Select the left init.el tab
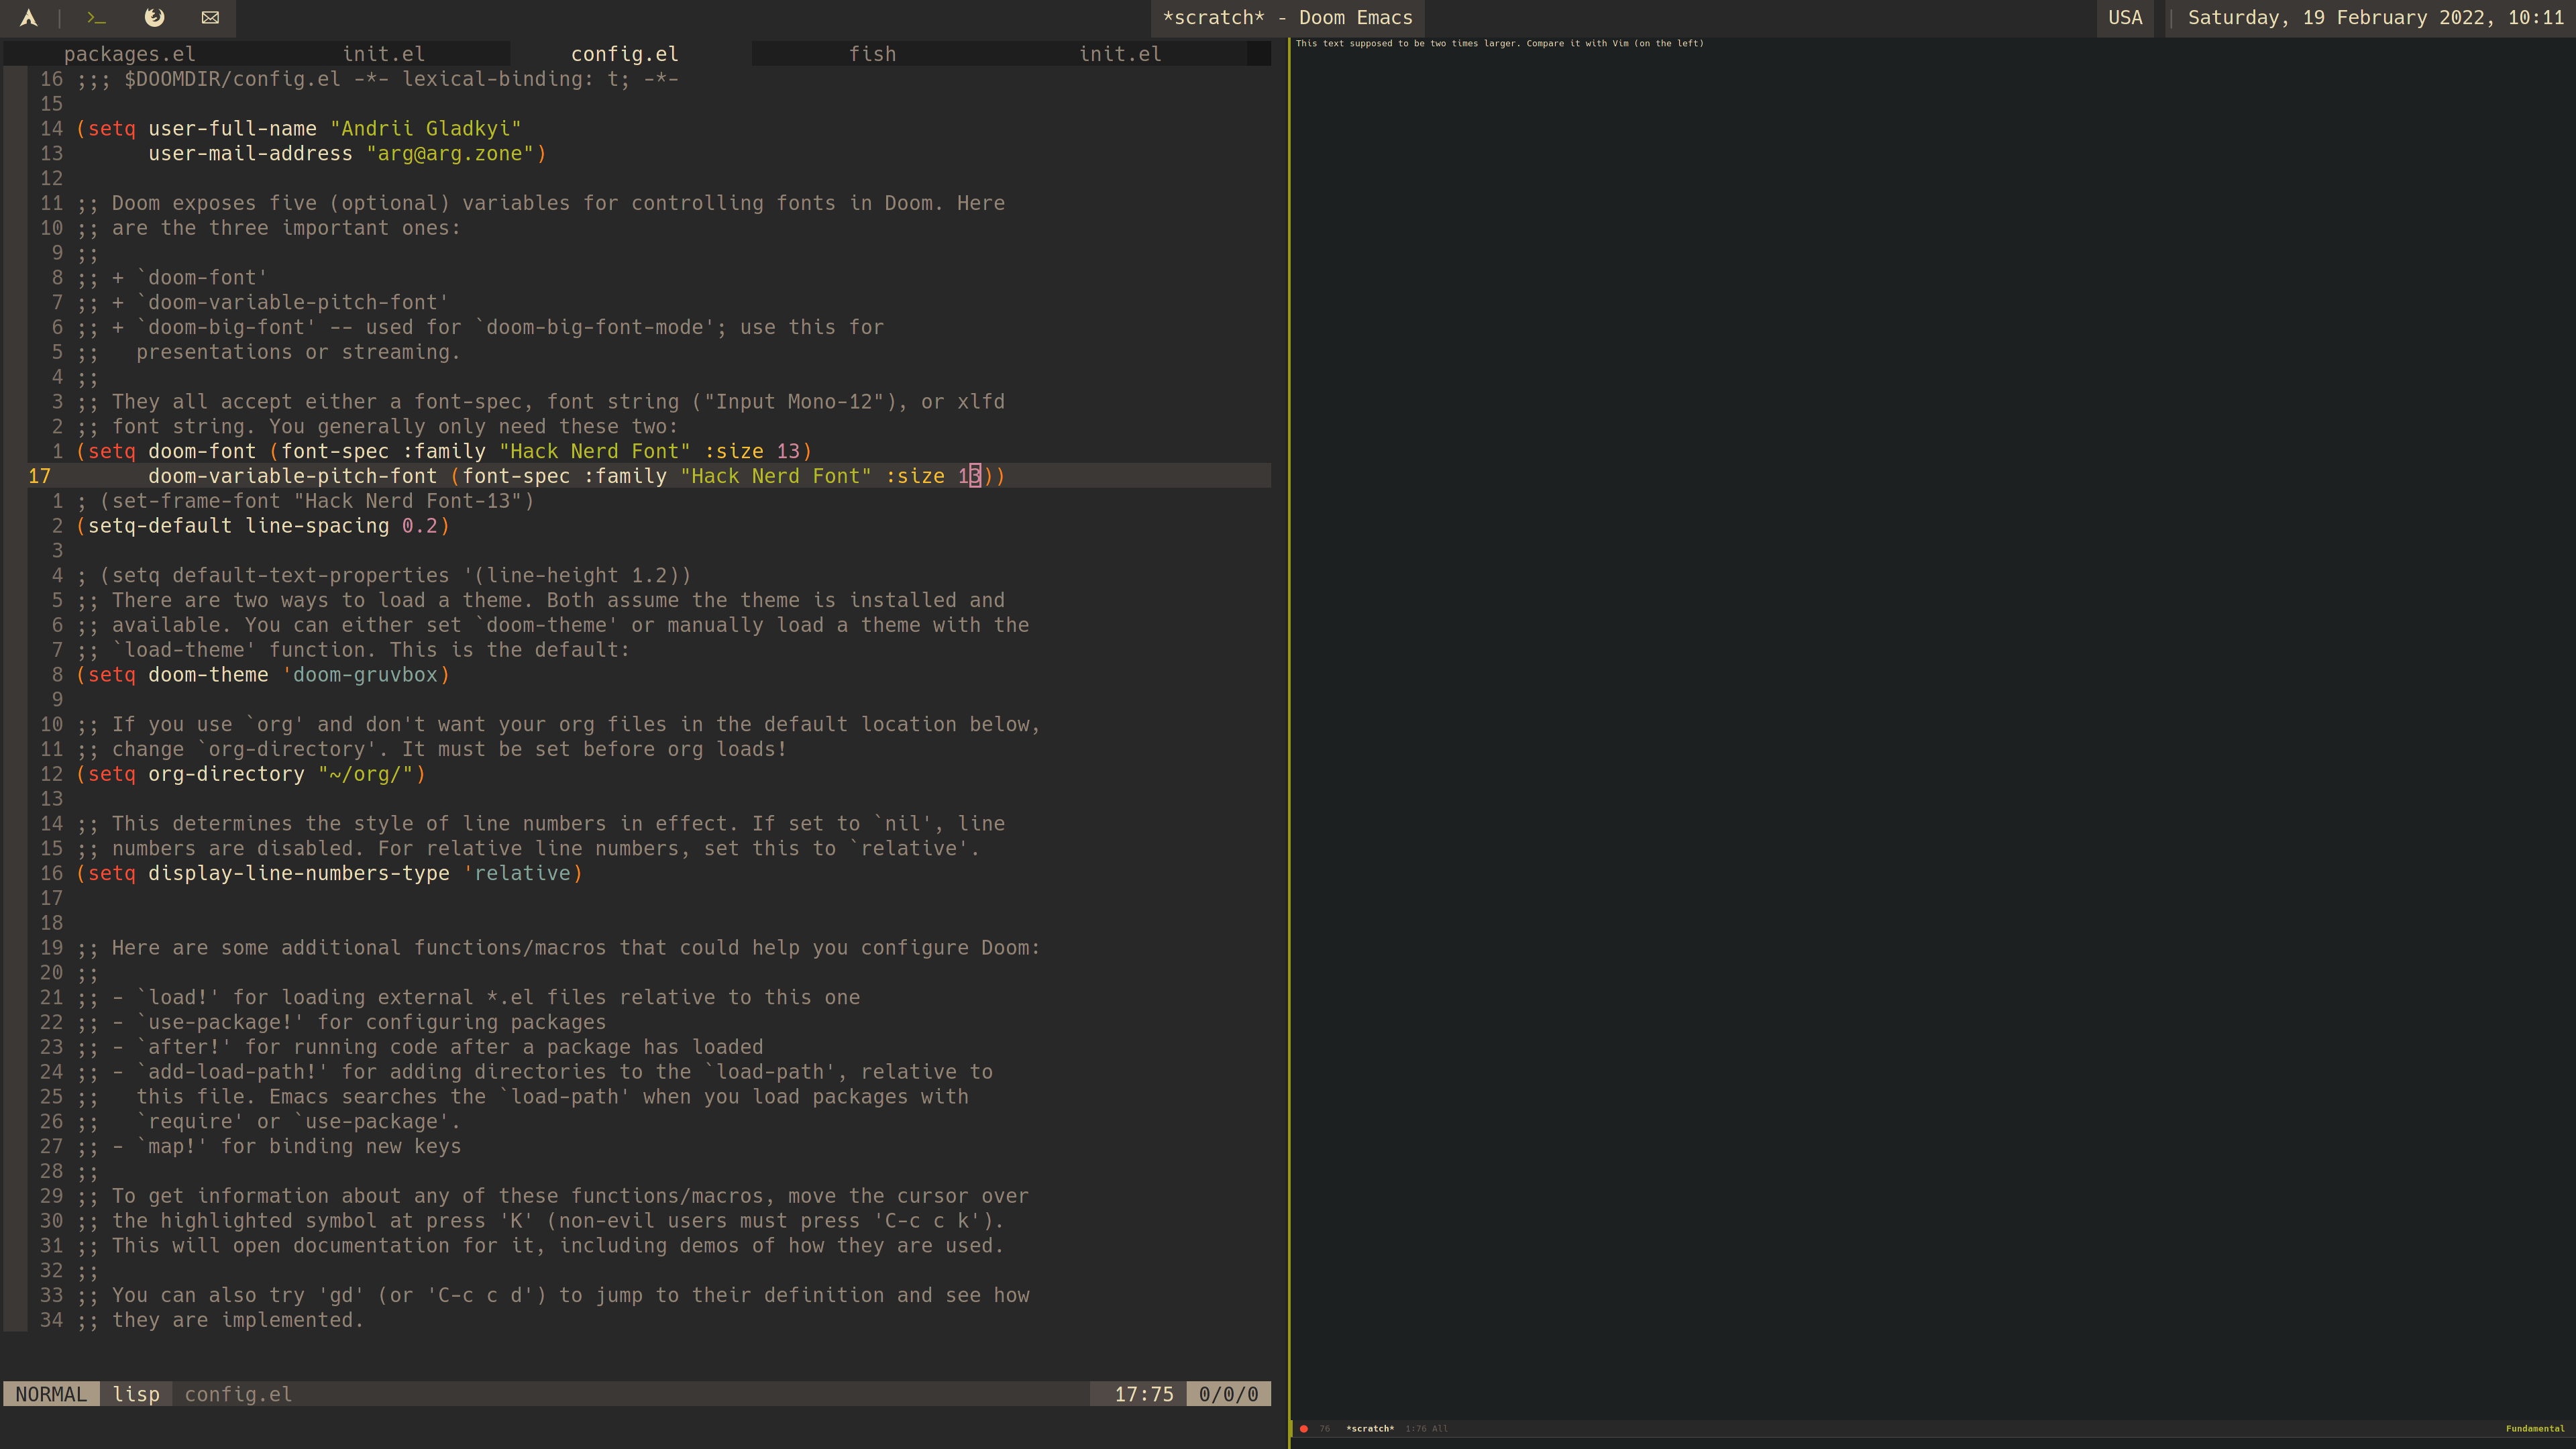 384,53
